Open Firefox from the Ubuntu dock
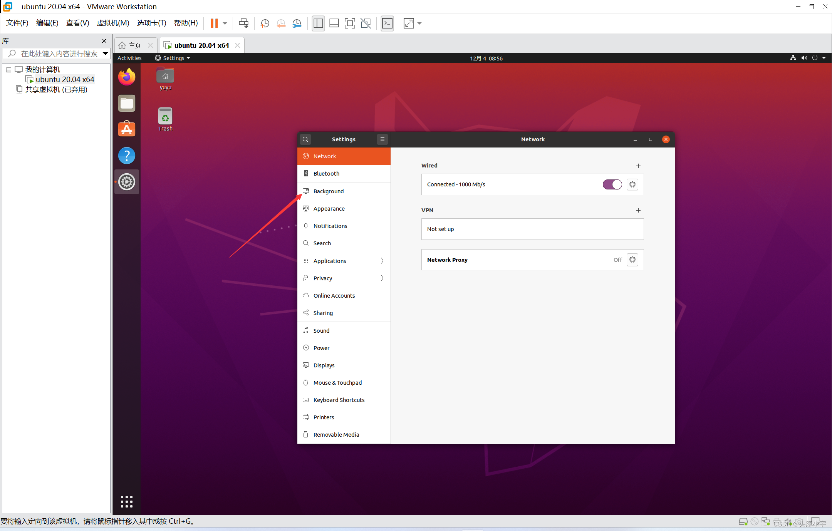Viewport: 832px width, 531px height. pyautogui.click(x=127, y=77)
